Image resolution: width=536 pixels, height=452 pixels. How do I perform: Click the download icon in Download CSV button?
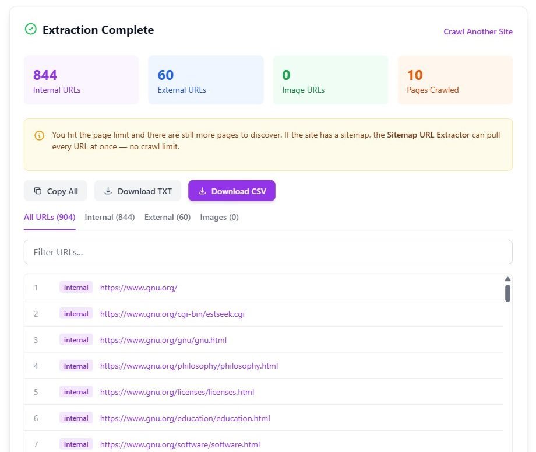pos(202,191)
